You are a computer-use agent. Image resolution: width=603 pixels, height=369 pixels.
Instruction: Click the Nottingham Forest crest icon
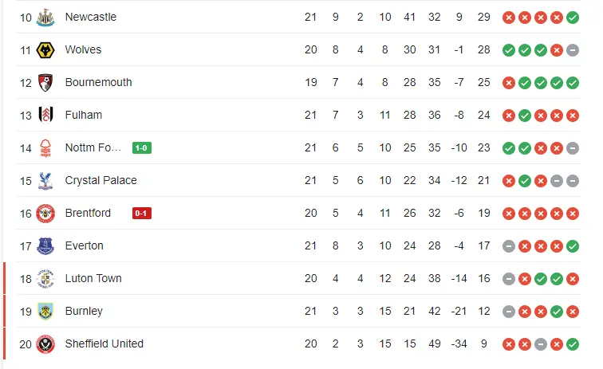click(45, 147)
